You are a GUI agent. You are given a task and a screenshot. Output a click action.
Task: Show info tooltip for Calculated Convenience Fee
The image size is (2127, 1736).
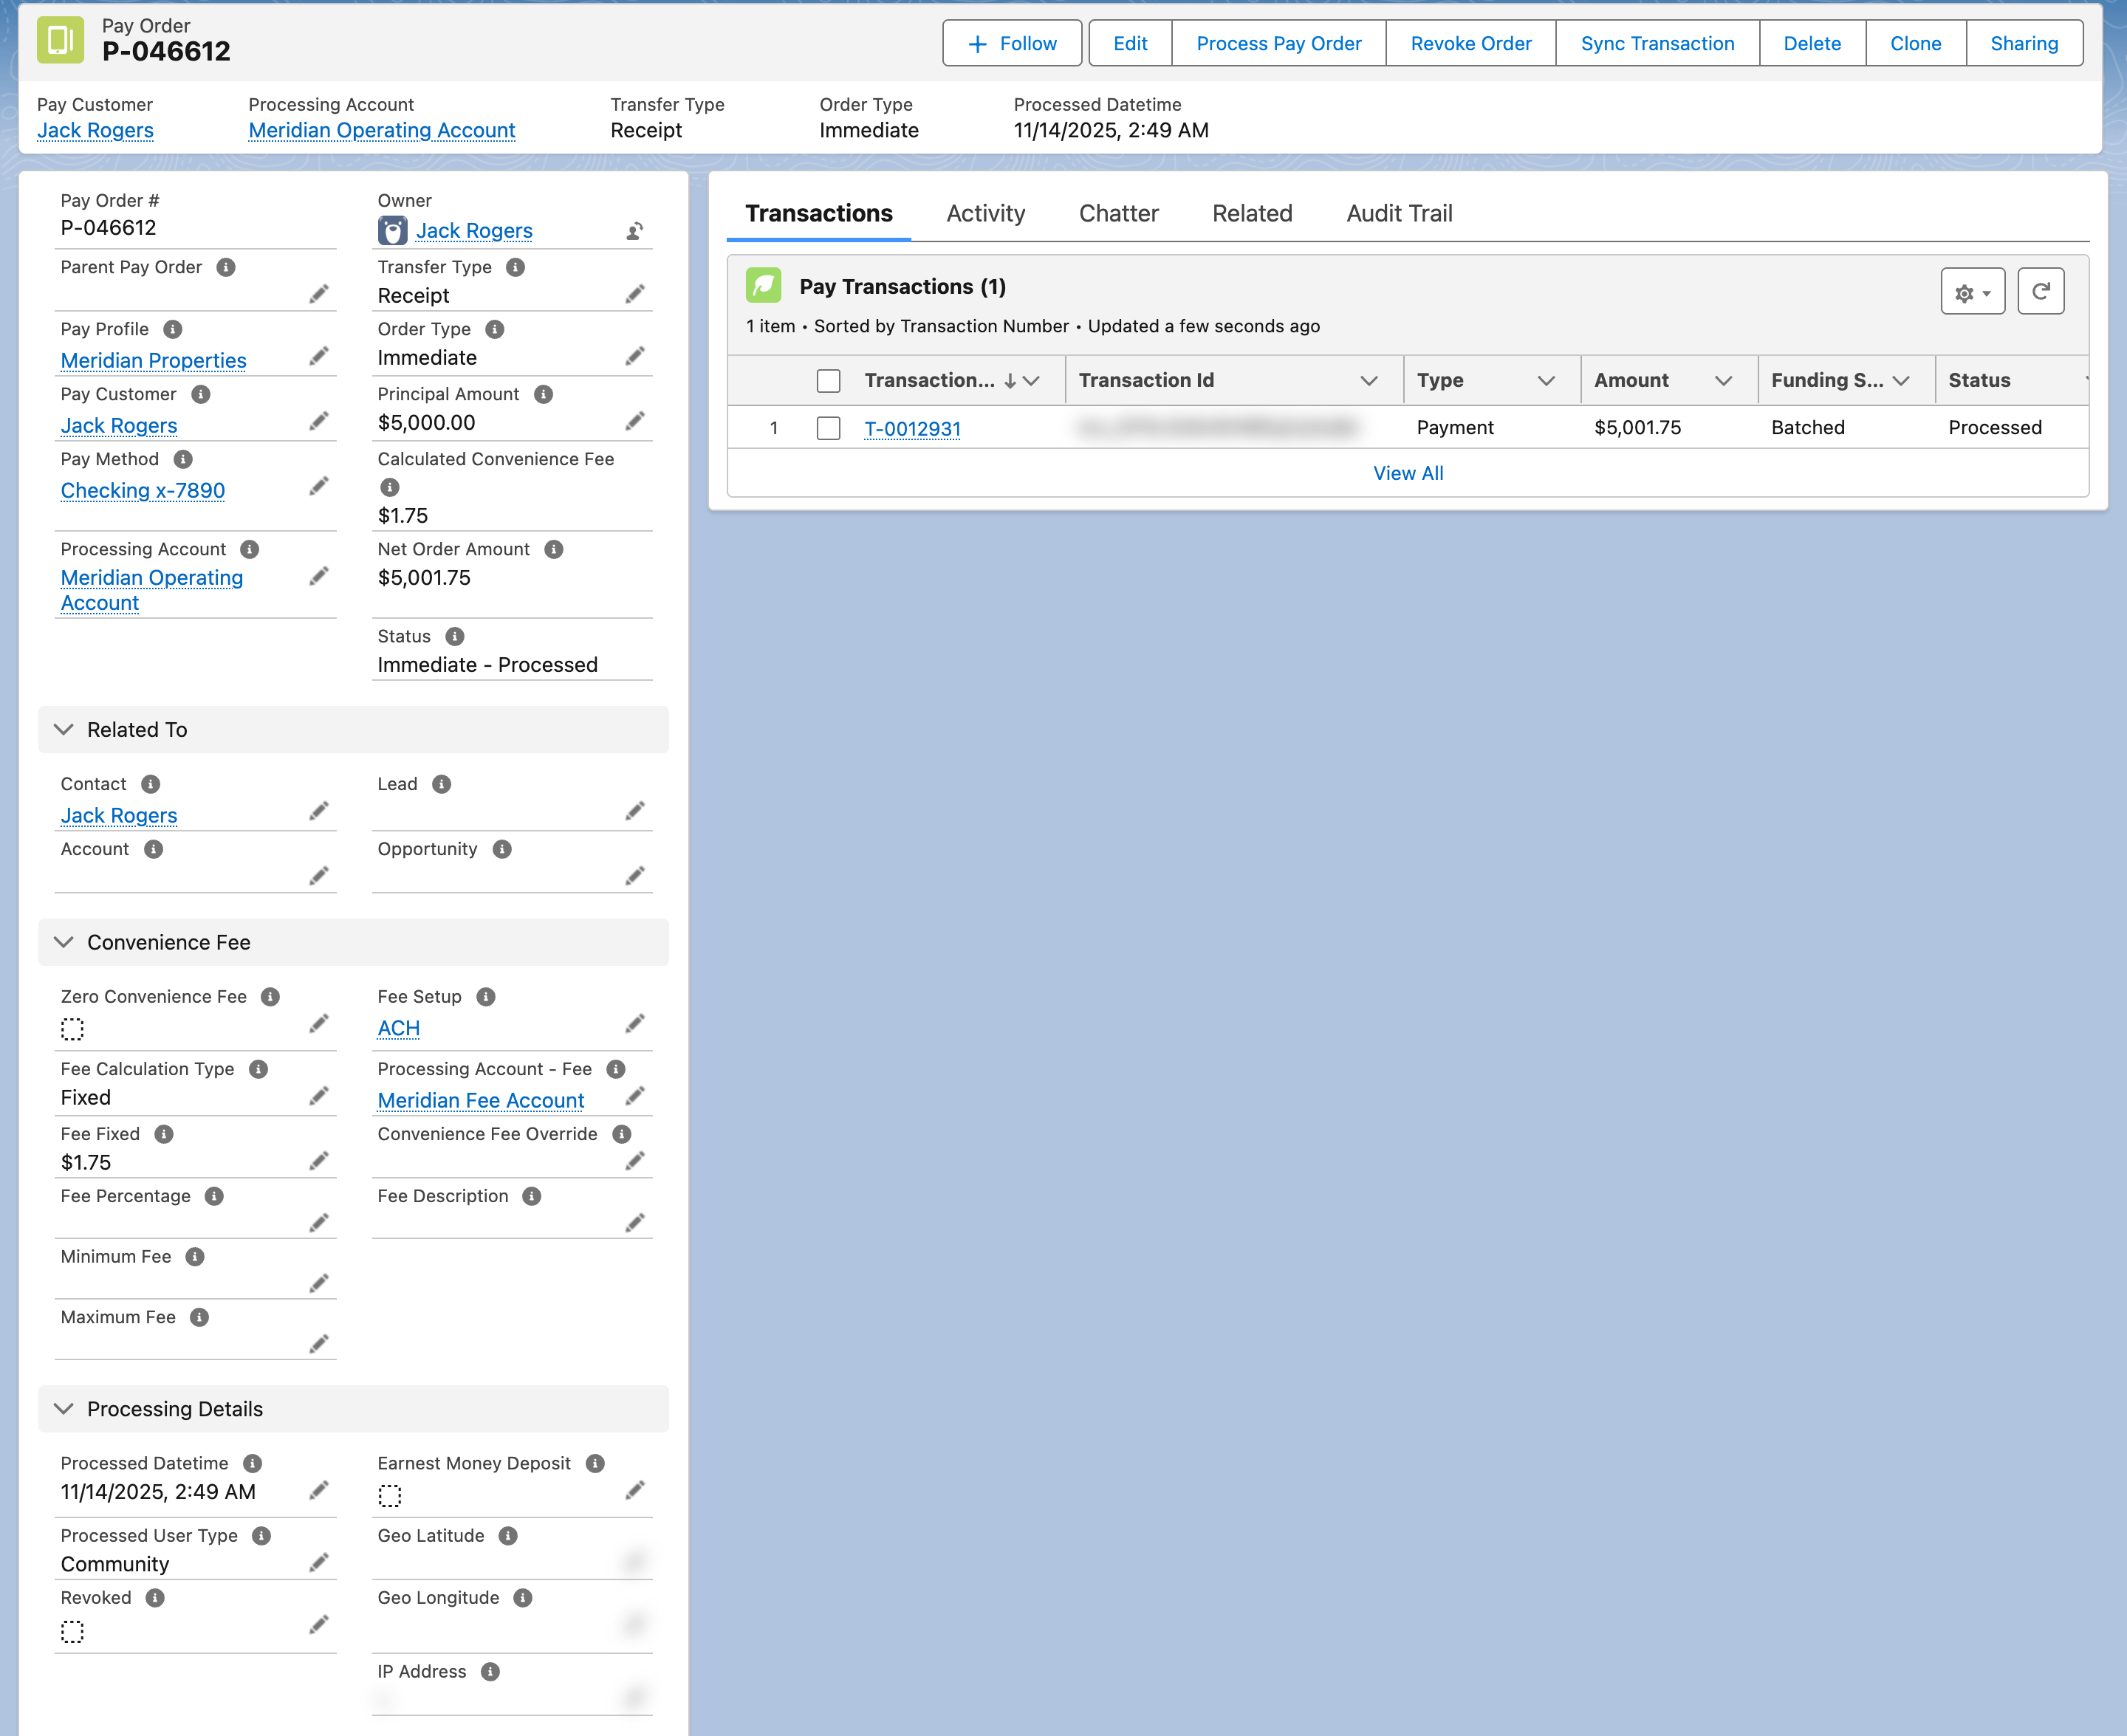[x=390, y=487]
